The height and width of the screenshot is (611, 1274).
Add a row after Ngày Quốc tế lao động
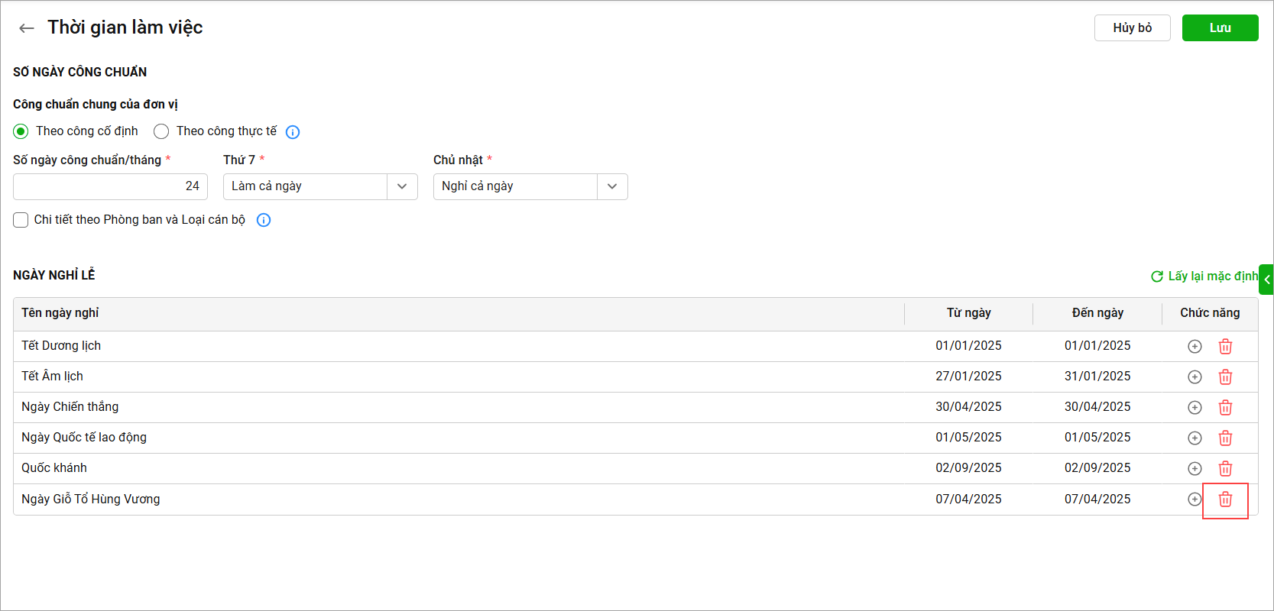coord(1195,438)
